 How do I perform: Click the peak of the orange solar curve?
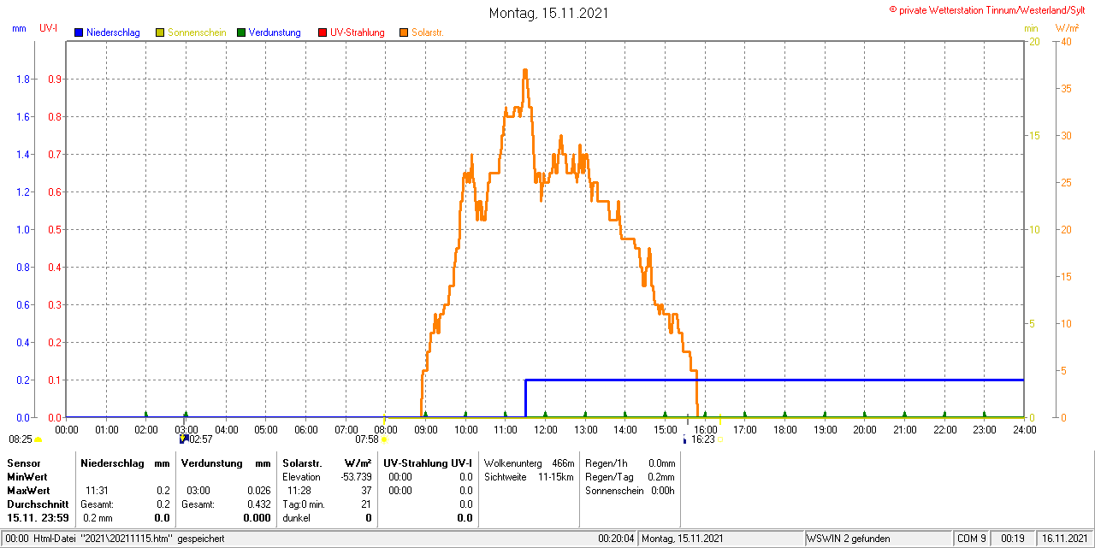coord(524,72)
